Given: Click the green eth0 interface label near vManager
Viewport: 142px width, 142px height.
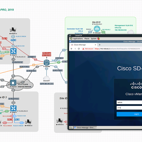Looking at the screenshot, I should coord(103,32).
